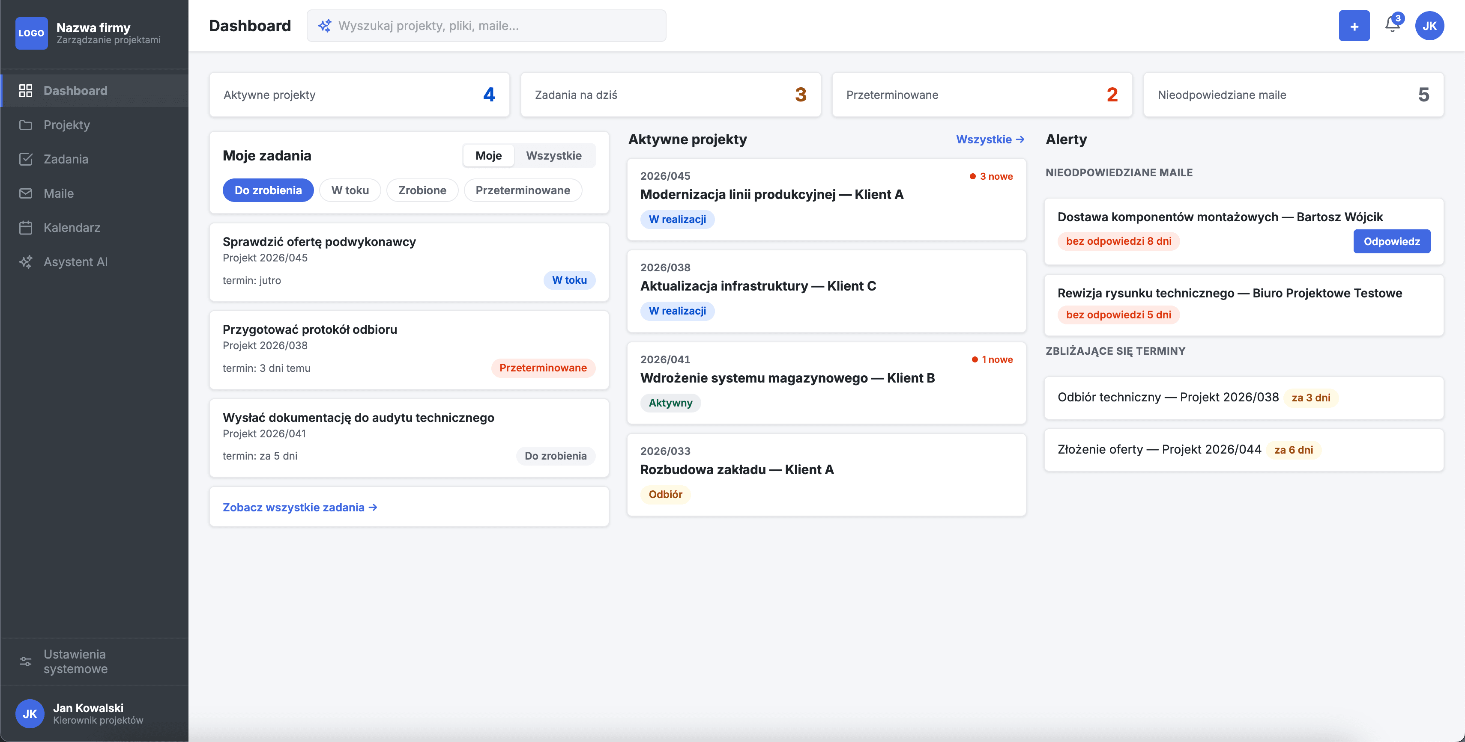The image size is (1465, 742).
Task: Open deadline Odbiór techniczny — Projekt 2026/038
Action: tap(1244, 398)
